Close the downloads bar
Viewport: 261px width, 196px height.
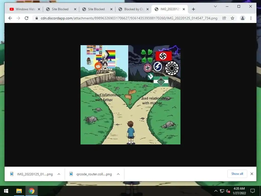tap(252, 174)
